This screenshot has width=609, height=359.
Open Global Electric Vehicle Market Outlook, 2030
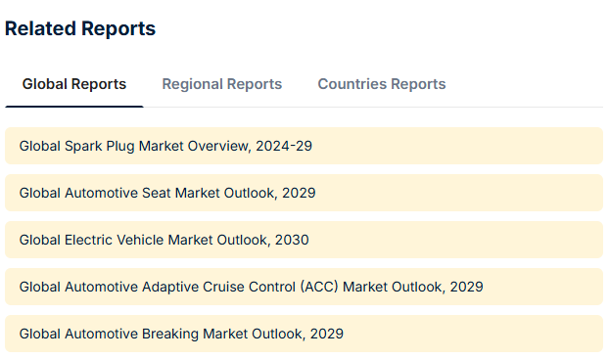coord(164,240)
